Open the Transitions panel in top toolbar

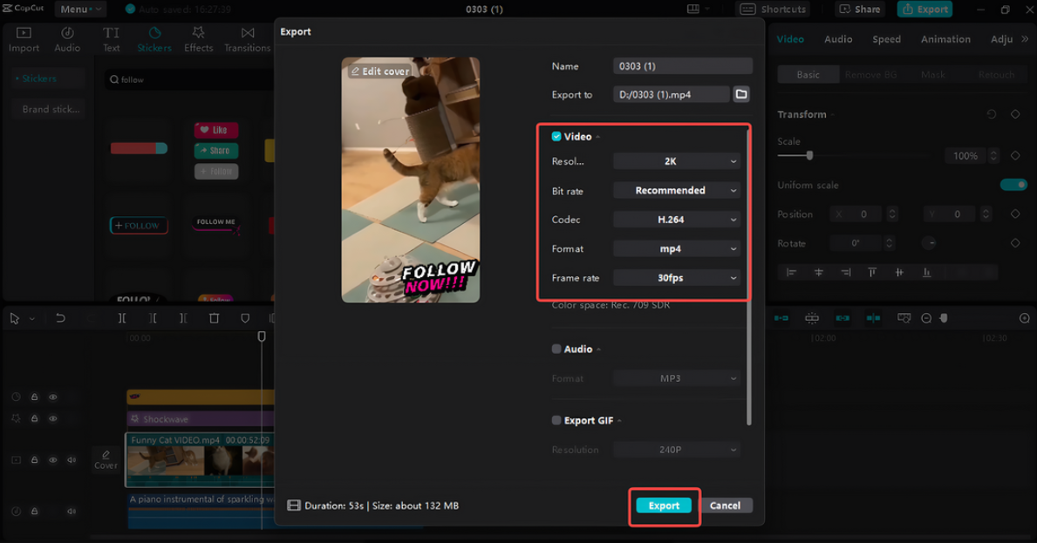[x=248, y=39]
